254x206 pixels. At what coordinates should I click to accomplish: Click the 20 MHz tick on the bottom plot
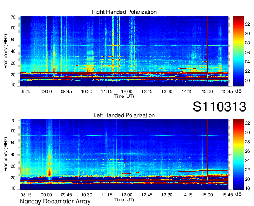[13, 178]
